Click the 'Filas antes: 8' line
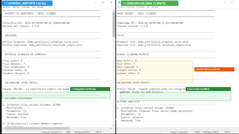 pos(12,61)
